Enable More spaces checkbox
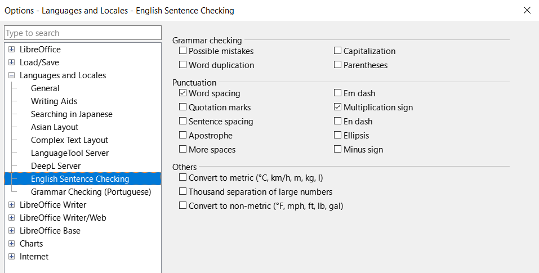 click(183, 149)
